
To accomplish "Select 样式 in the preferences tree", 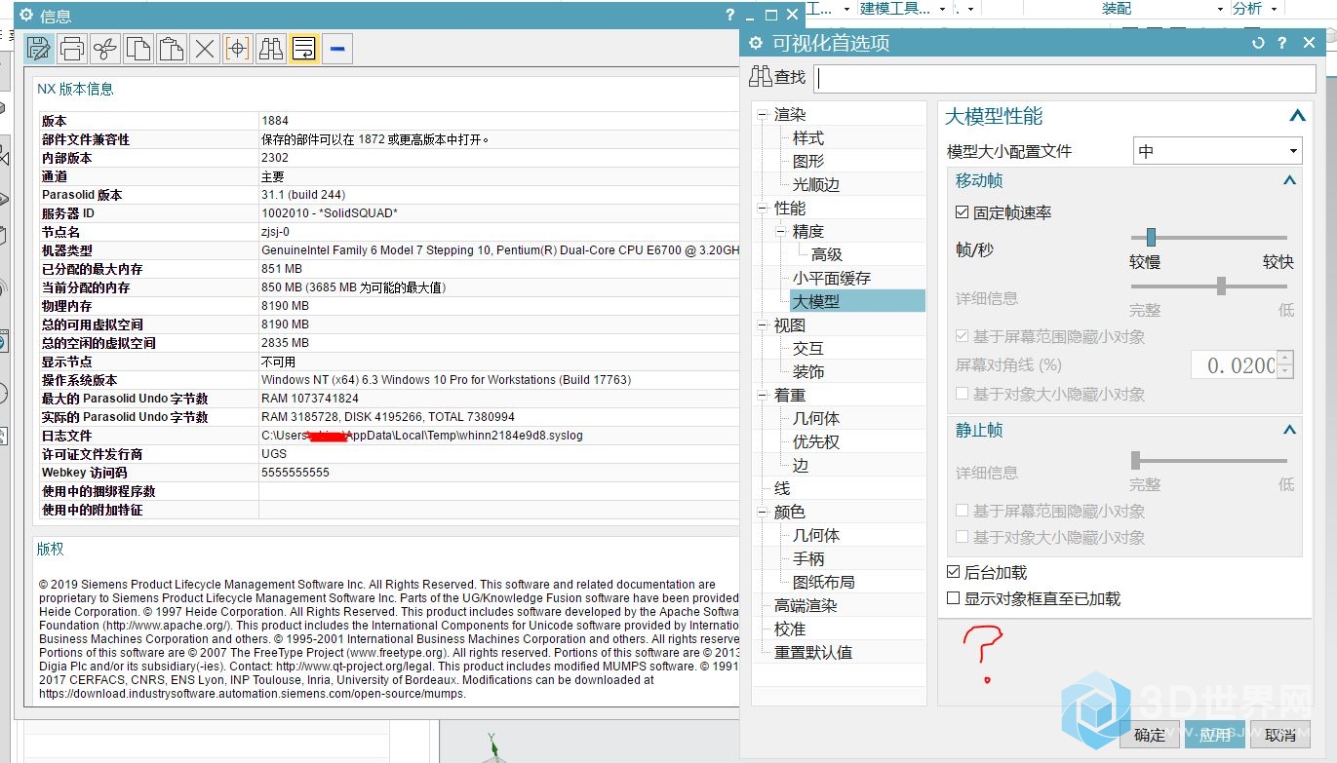I will [808, 138].
